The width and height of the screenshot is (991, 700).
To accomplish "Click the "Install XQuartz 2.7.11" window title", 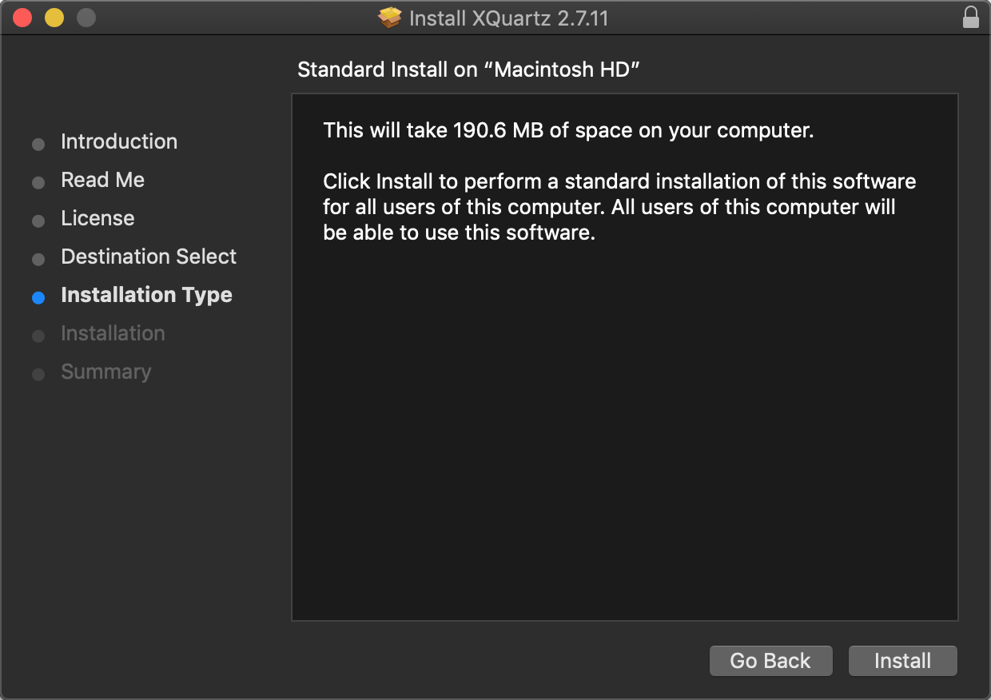I will pyautogui.click(x=508, y=18).
